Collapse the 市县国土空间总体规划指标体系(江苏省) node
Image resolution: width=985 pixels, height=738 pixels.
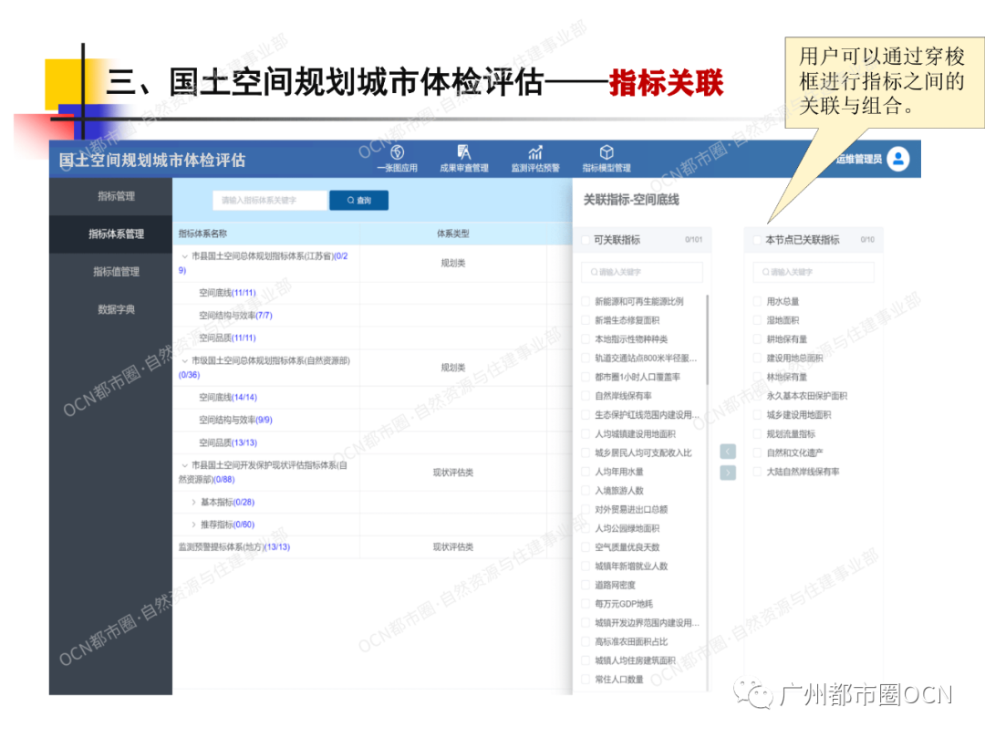pos(184,256)
